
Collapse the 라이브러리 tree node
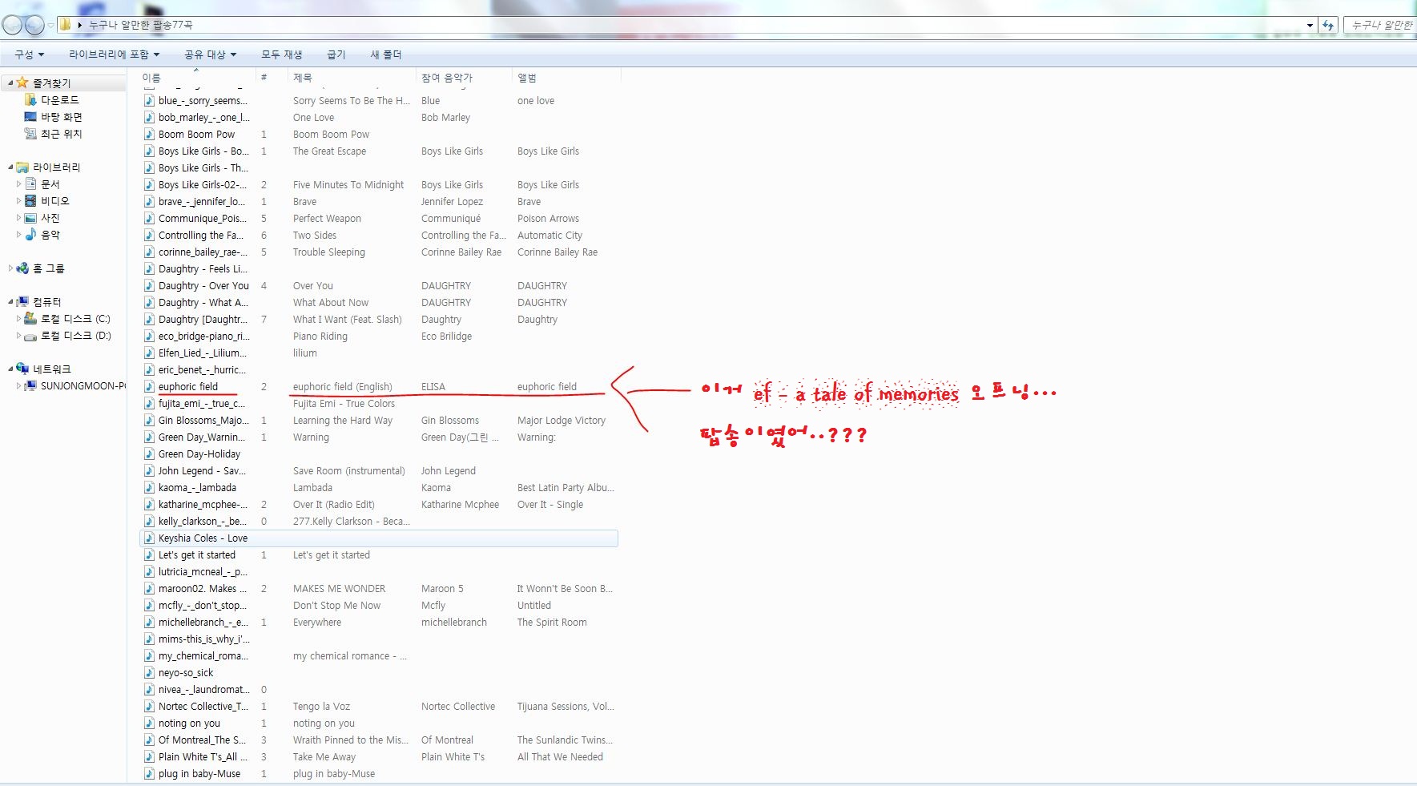coord(10,167)
